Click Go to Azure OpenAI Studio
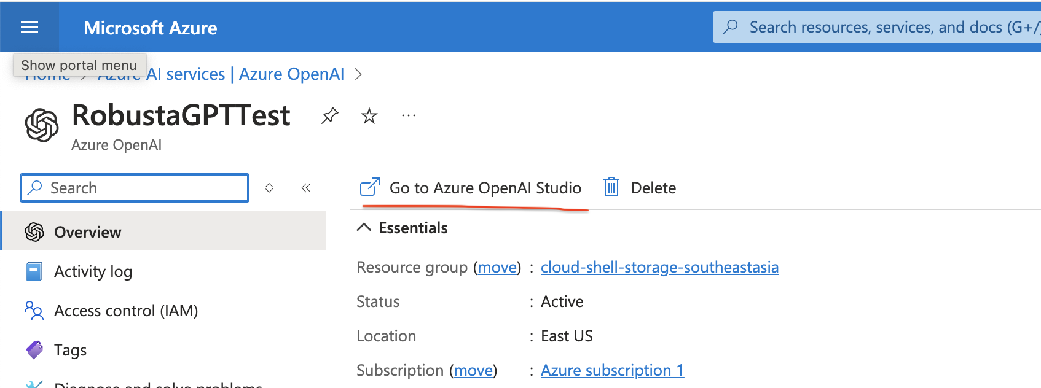This screenshot has height=388, width=1041. 471,188
